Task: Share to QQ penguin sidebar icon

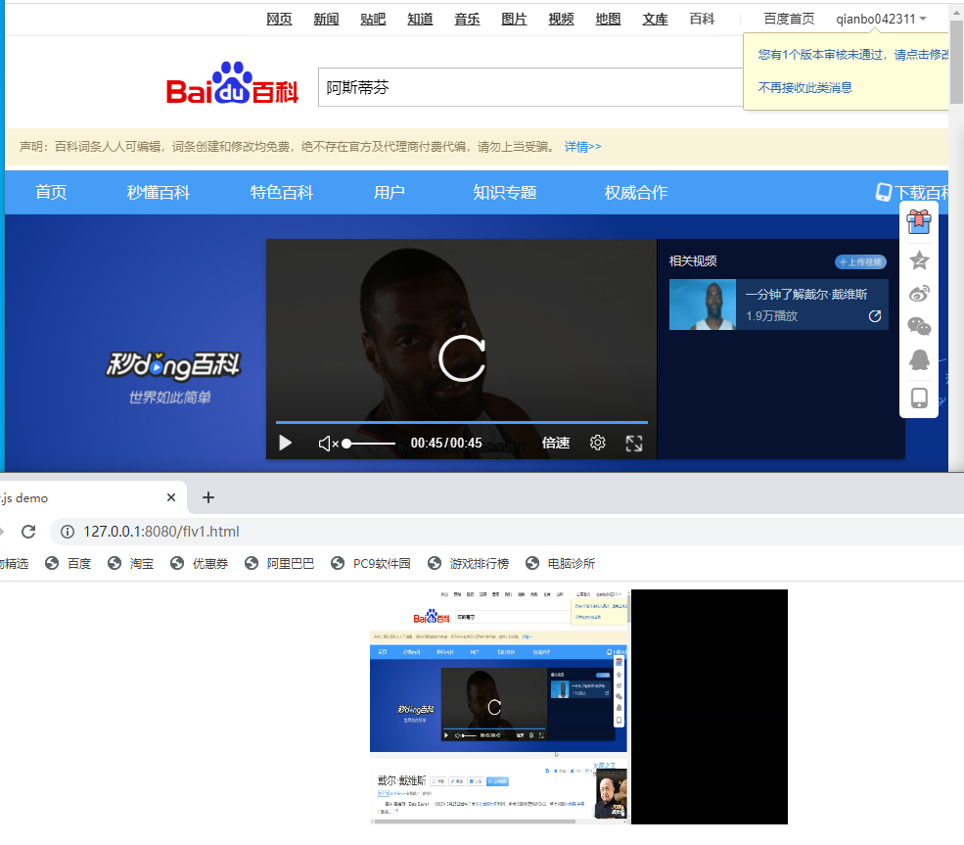Action: [919, 359]
